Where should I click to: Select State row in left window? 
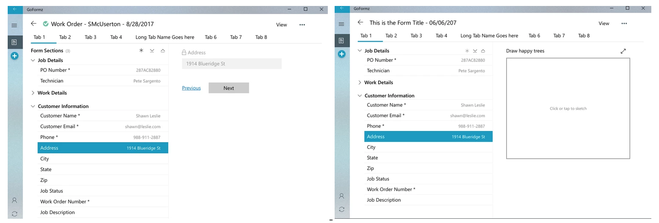(x=103, y=169)
